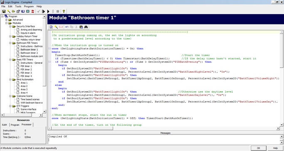Click in the Messages output box
The height and width of the screenshot is (151, 284).
[164, 139]
